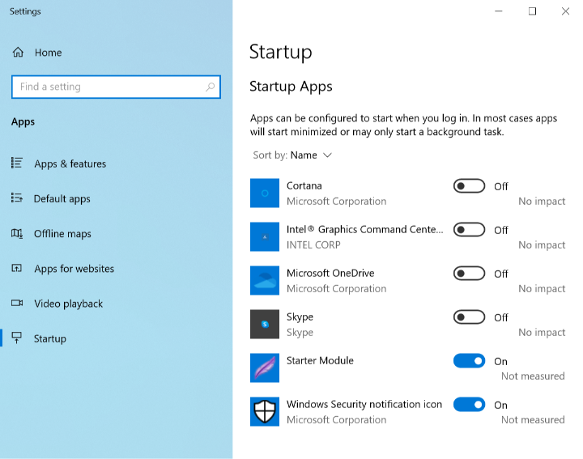Close the Settings window
Viewport: 583px width, 459px height.
point(565,11)
